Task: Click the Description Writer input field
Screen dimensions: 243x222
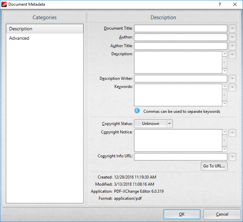Action: click(180, 78)
